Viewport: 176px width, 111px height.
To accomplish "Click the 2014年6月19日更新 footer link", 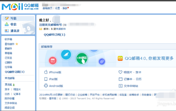I will click(51, 95).
